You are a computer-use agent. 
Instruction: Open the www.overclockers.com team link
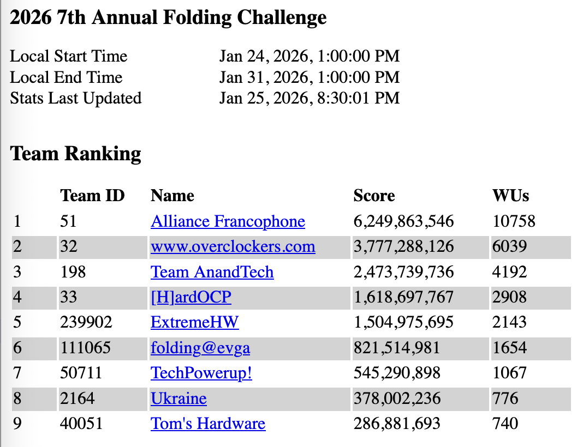(233, 246)
